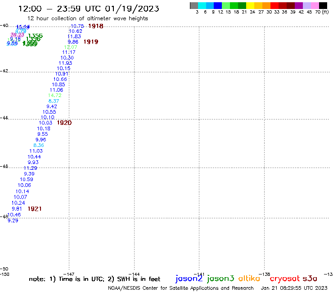Click the purple swatch in the color scale
This screenshot has width=333, height=292.
(299, 5)
